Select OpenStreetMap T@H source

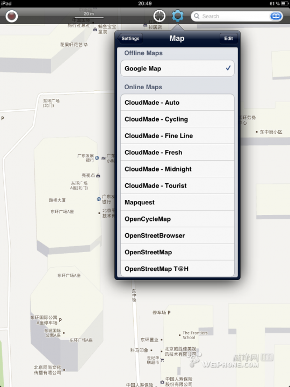[x=177, y=269]
